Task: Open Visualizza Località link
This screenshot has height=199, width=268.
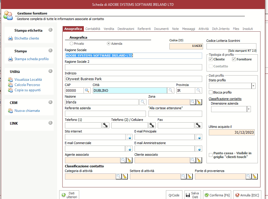Action: (x=28, y=80)
